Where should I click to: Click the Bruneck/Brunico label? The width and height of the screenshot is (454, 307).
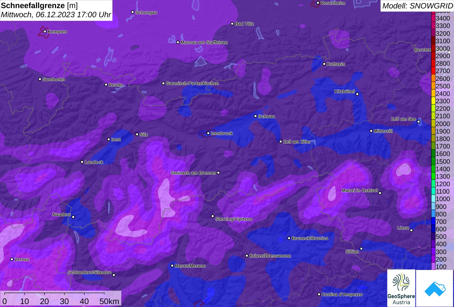(x=310, y=238)
